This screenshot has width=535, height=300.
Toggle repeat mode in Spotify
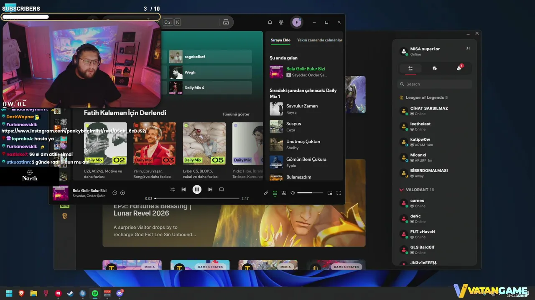[222, 190]
